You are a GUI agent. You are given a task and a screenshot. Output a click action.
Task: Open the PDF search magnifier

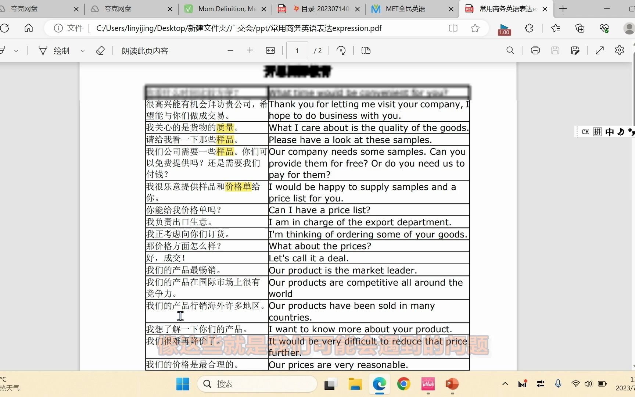click(x=510, y=50)
